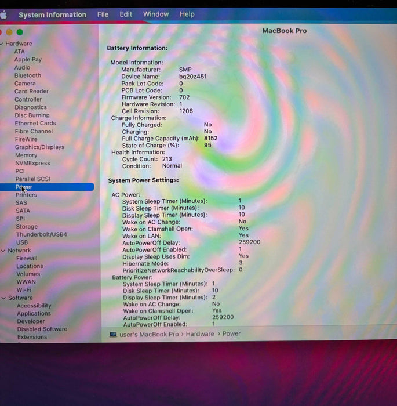
Task: Select Bluetooth in the sidebar
Action: [28, 75]
